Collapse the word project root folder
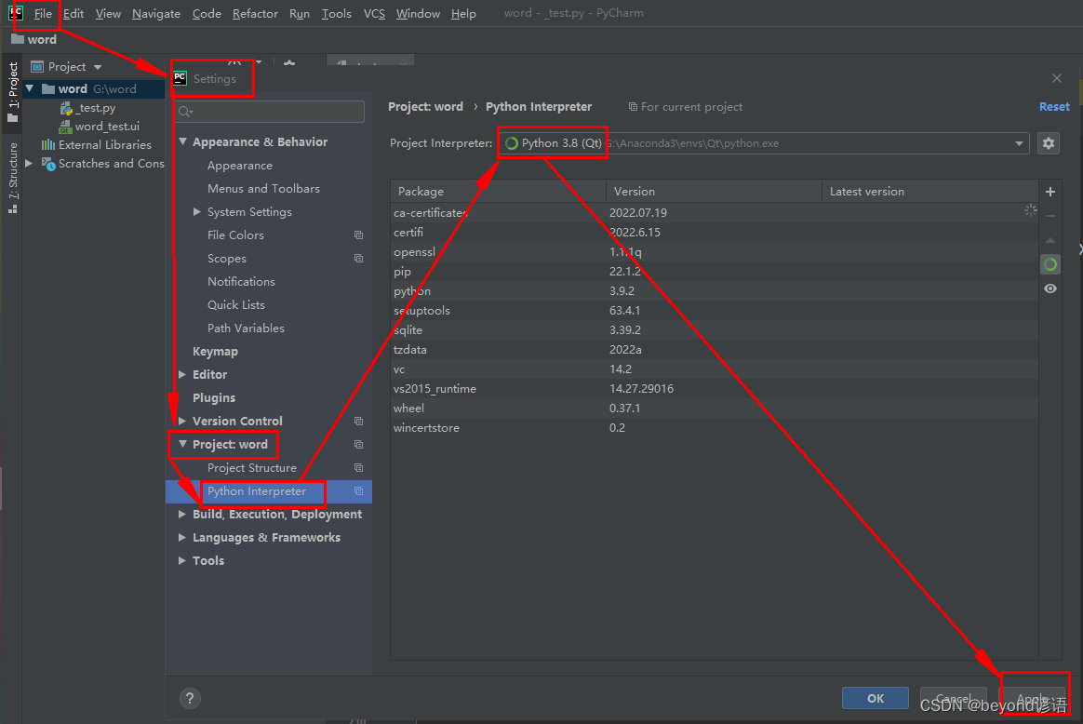This screenshot has width=1083, height=724. (29, 88)
